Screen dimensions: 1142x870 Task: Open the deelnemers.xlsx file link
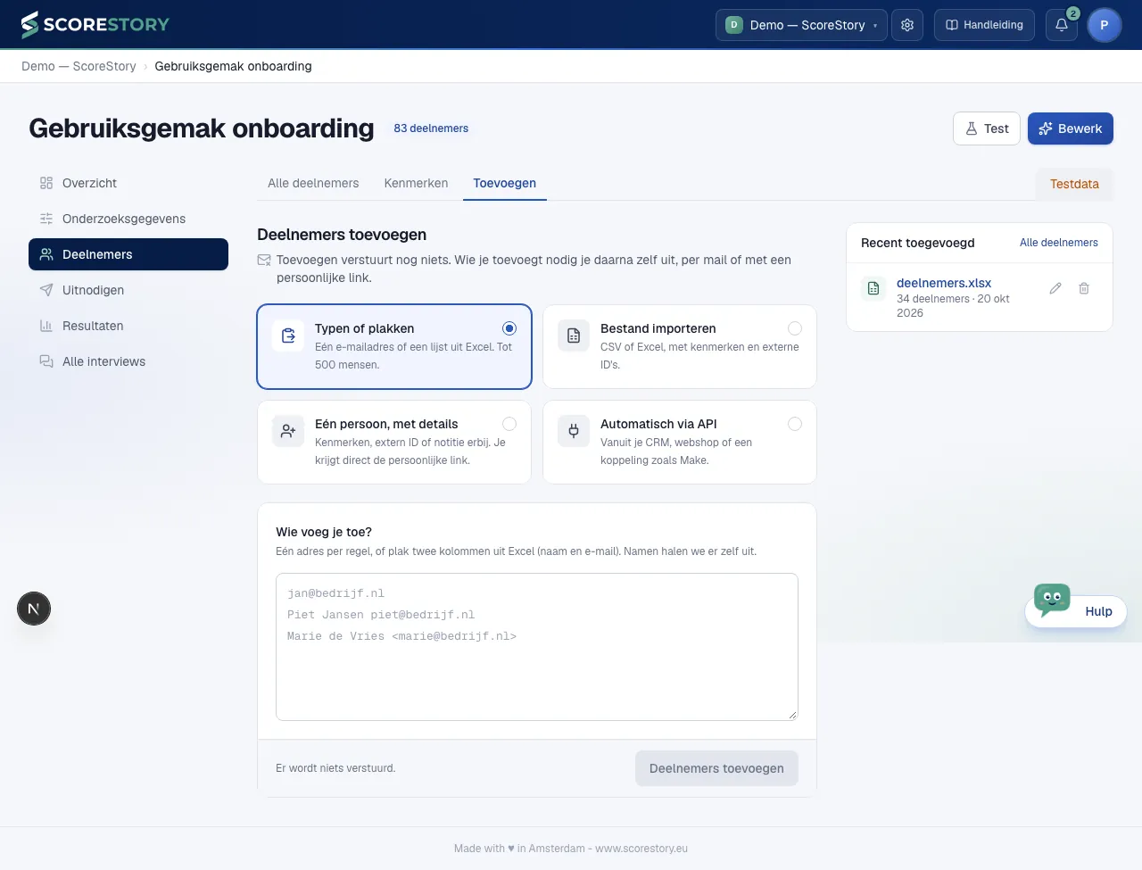pyautogui.click(x=944, y=283)
